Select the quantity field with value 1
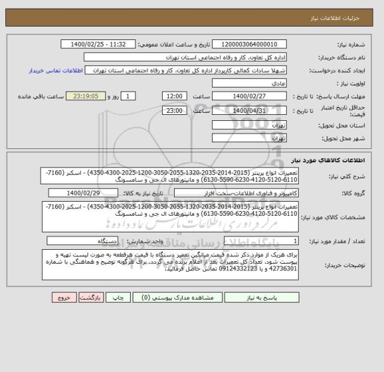Screen dimensions: 384x372 tap(261, 241)
